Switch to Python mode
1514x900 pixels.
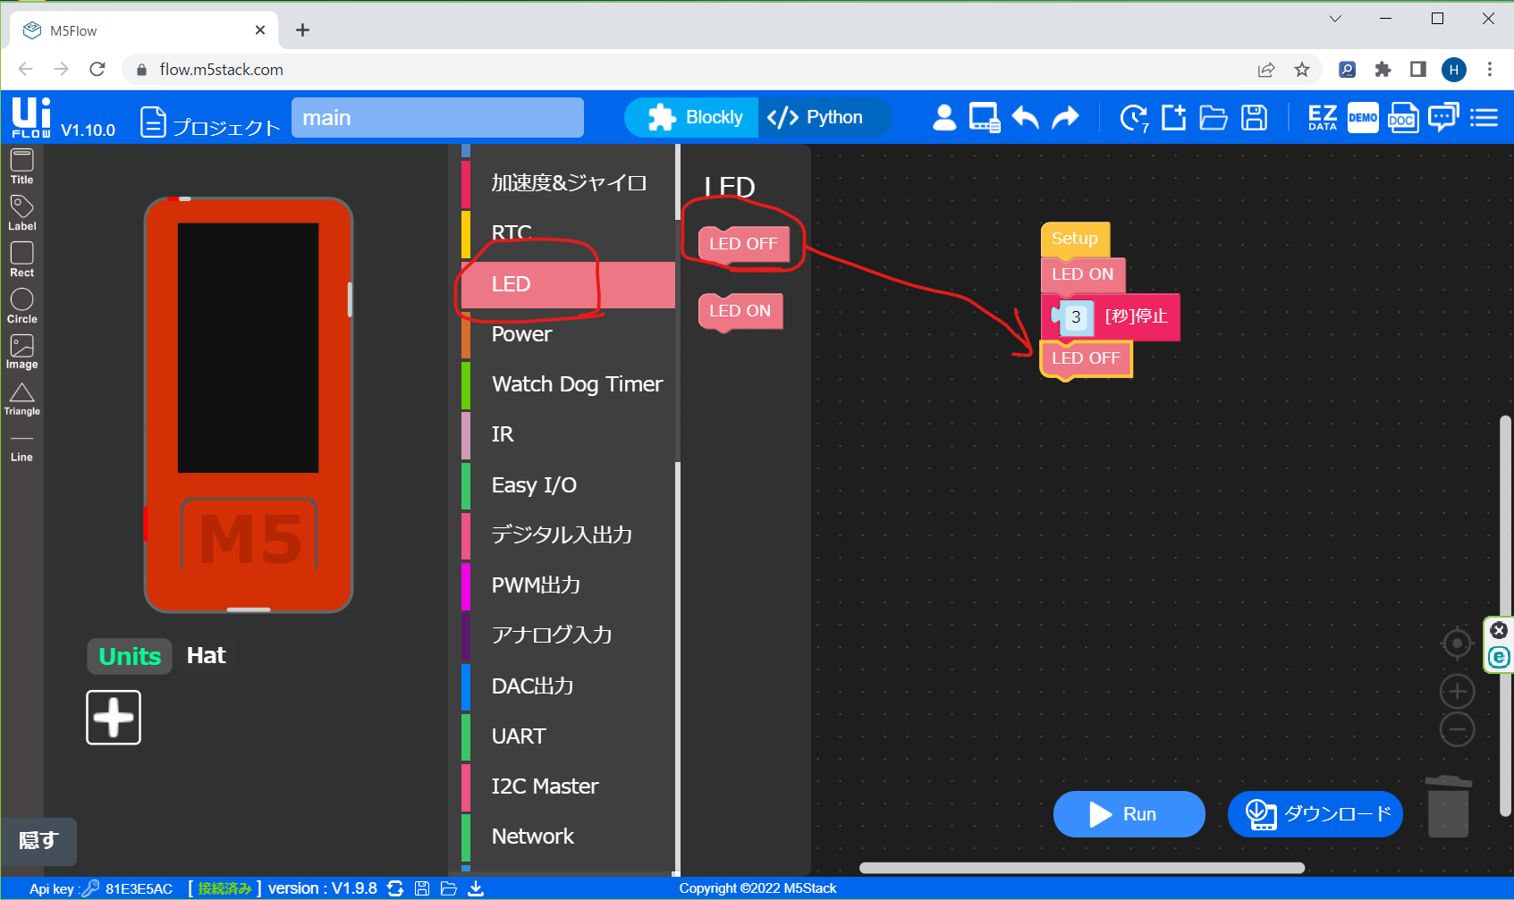(824, 117)
